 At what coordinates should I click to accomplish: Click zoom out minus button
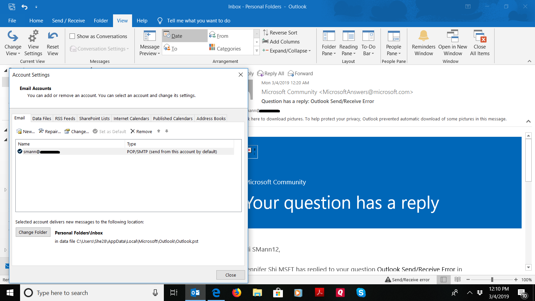tap(468, 280)
